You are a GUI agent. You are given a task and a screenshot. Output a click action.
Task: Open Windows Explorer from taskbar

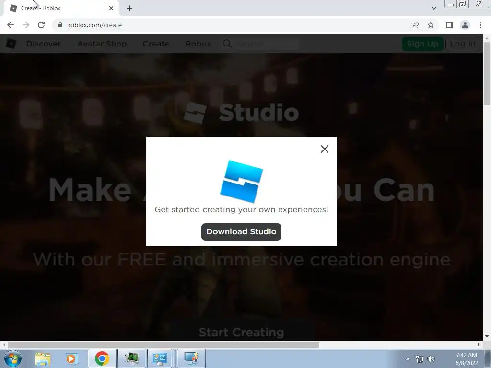tap(43, 358)
